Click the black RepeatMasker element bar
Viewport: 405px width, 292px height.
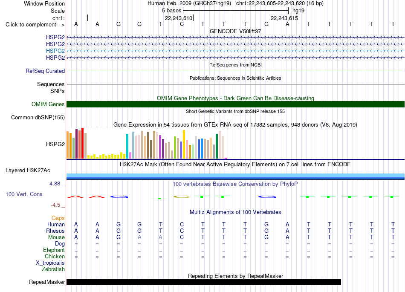(204, 282)
